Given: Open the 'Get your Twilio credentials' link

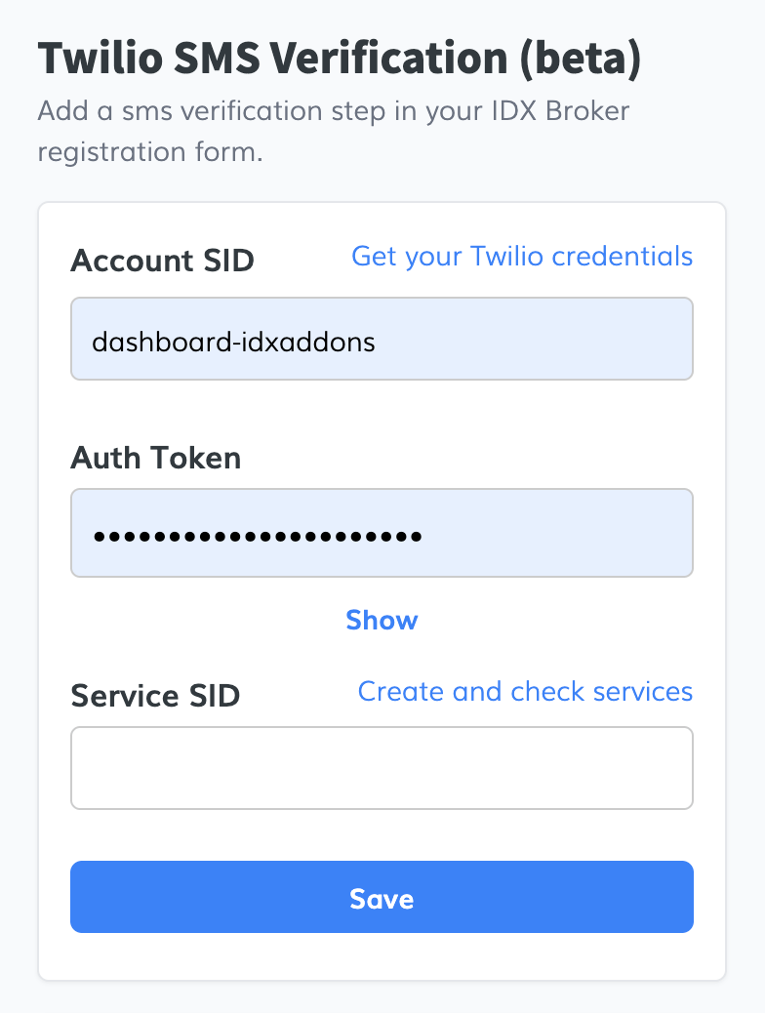Looking at the screenshot, I should (521, 257).
